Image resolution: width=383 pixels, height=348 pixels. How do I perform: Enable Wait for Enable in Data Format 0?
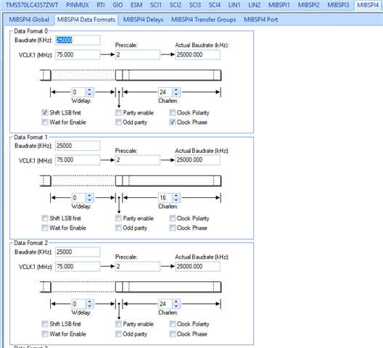tap(45, 122)
